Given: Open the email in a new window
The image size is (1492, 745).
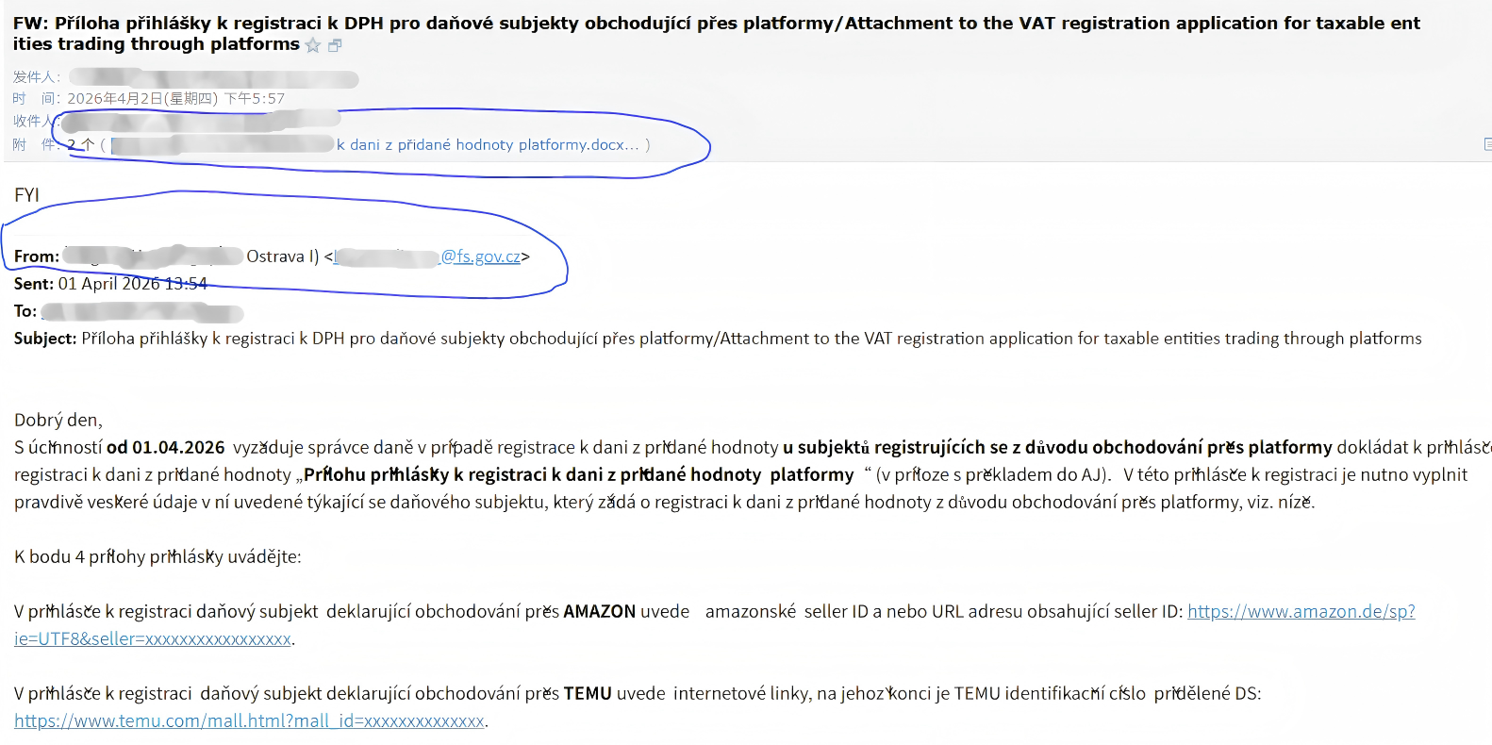Looking at the screenshot, I should (x=335, y=45).
